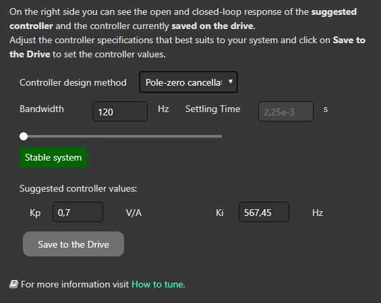Click the Bandwidth label
The height and width of the screenshot is (303, 381).
coord(42,109)
